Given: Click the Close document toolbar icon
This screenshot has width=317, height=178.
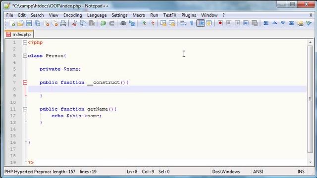Looking at the screenshot, I should (46, 23).
